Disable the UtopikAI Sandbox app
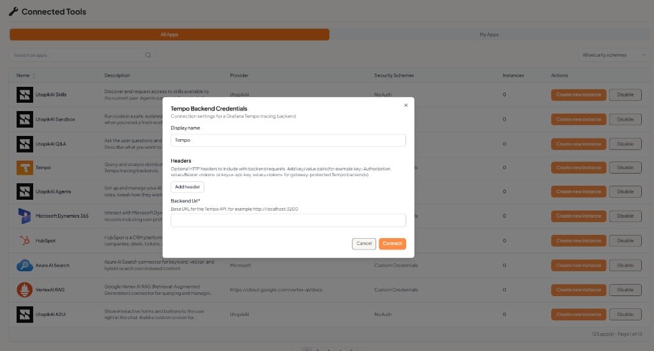Screen dimensions: 654x351 pos(625,119)
